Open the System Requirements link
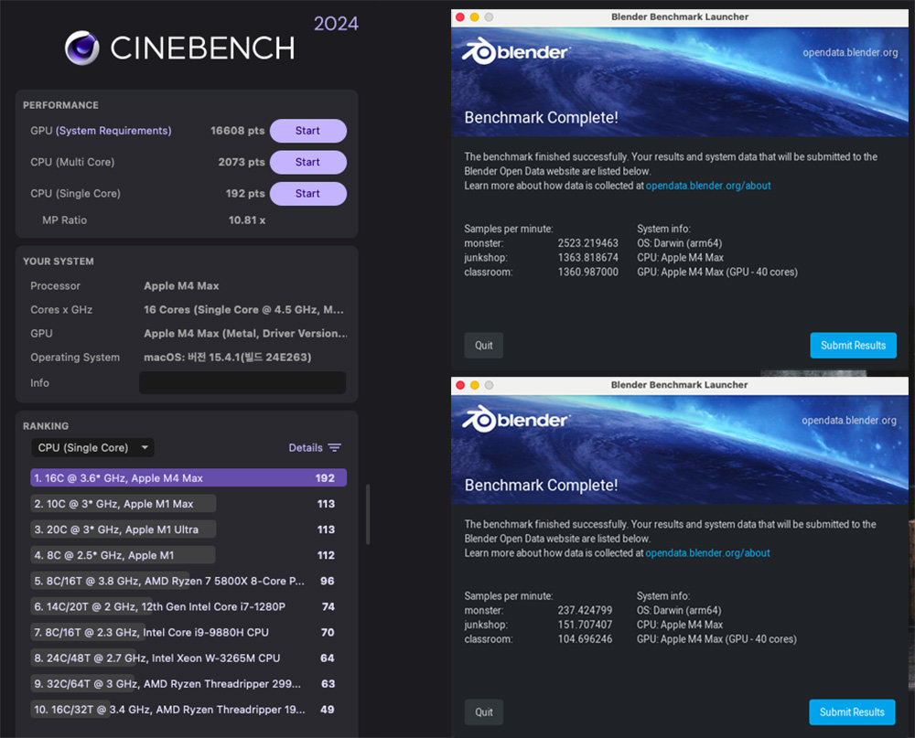 [113, 131]
